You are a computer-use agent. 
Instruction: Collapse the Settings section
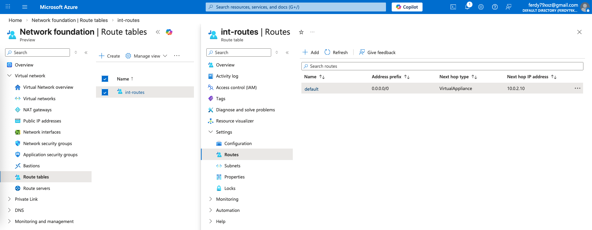(210, 132)
